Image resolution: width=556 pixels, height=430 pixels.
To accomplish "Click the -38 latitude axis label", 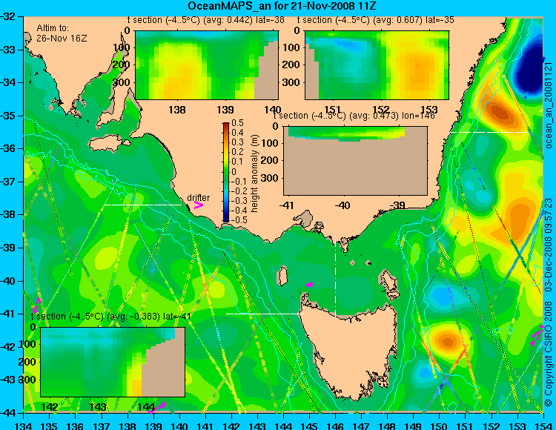I will coord(8,214).
